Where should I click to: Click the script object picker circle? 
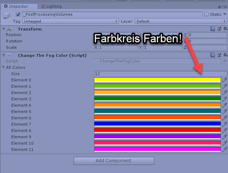pyautogui.click(x=225, y=61)
